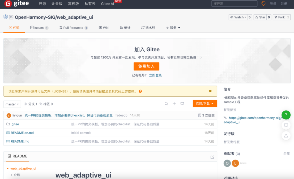The width and height of the screenshot is (294, 179).
Task: Click the 免费加入 button
Action: coord(146,66)
